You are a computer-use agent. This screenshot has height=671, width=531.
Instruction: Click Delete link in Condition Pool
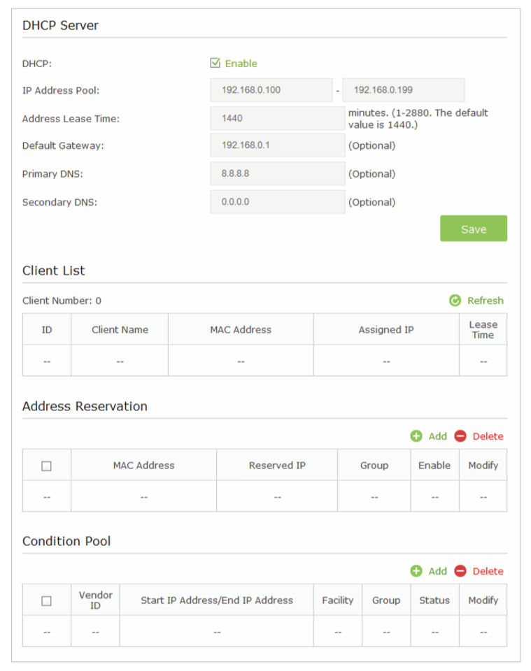488,571
